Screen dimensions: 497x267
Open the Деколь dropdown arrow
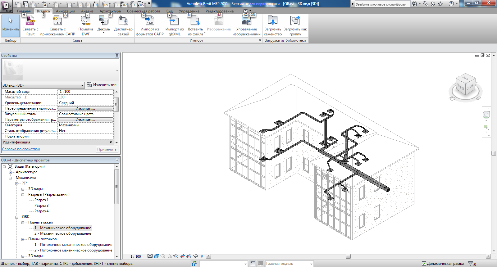(103, 33)
